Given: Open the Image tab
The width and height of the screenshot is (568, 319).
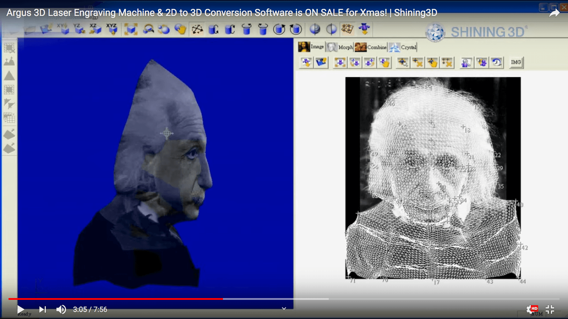Looking at the screenshot, I should [x=311, y=47].
